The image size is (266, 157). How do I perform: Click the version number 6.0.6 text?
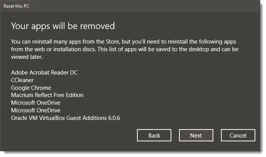(114, 118)
